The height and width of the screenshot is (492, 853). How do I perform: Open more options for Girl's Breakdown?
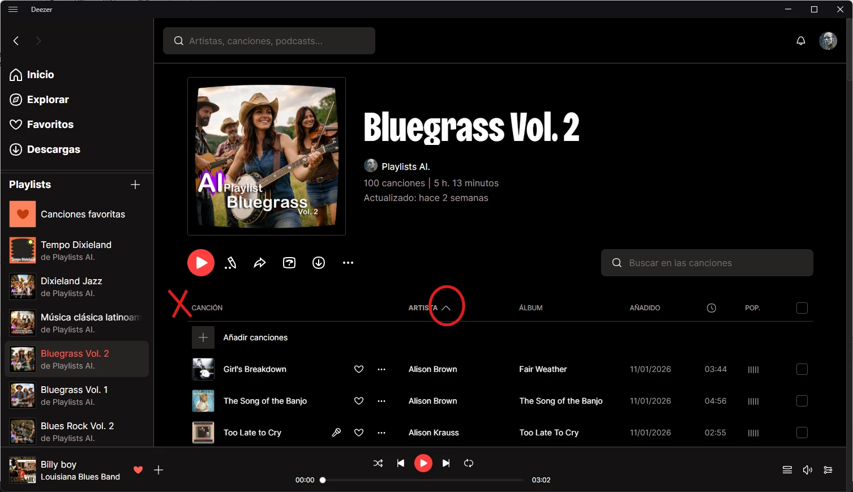(382, 369)
